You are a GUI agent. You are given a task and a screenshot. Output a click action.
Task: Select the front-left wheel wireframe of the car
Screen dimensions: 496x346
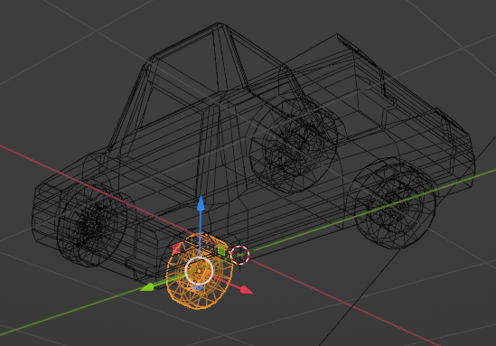coord(92,224)
